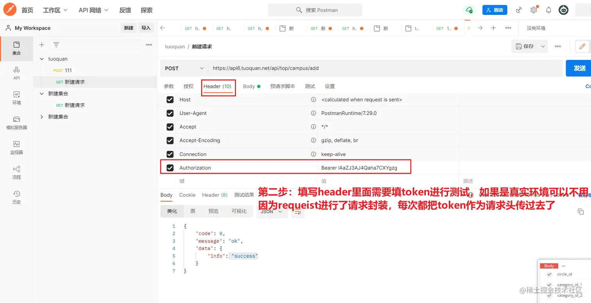
Task: Open the 模拟服务器 sidebar section
Action: coord(16,123)
